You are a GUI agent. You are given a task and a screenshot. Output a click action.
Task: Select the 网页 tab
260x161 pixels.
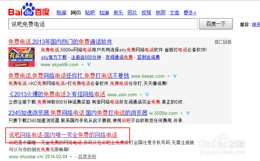click(x=76, y=13)
